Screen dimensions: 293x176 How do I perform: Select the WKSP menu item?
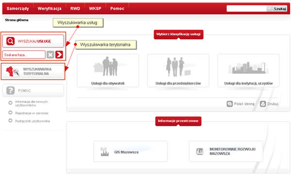coord(95,9)
